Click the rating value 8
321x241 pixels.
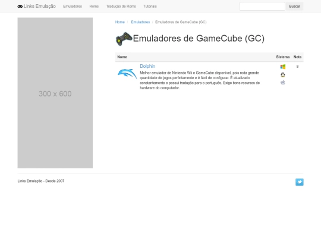(x=297, y=67)
